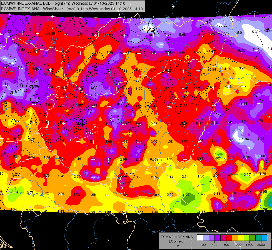Click the grid value '2.84'
Image resolution: width=272 pixels, height=250 pixels.
pyautogui.click(x=246, y=157)
